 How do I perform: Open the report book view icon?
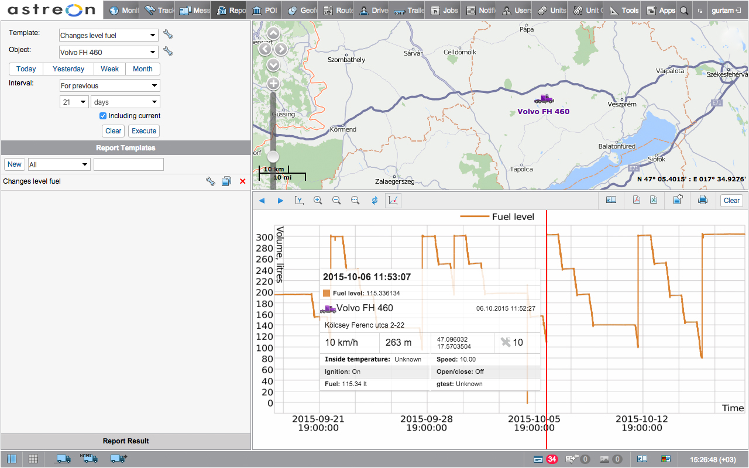point(611,200)
